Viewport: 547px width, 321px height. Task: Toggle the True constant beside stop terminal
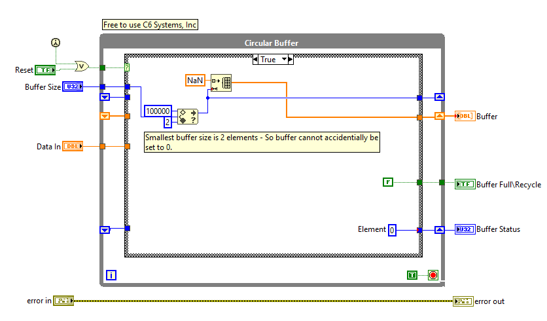[x=412, y=275]
